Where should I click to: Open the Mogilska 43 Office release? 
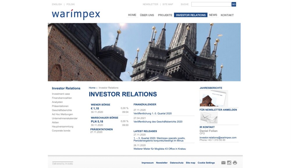pos(159,149)
